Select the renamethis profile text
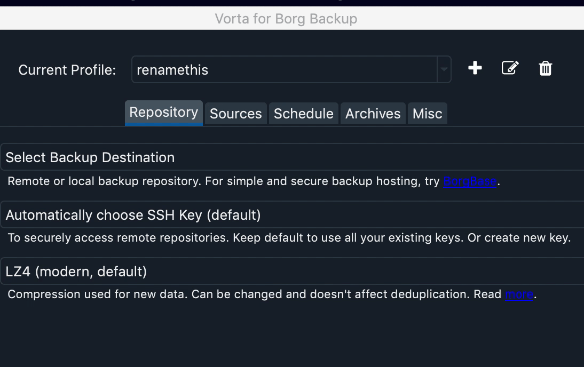Image resolution: width=584 pixels, height=367 pixels. (x=173, y=69)
